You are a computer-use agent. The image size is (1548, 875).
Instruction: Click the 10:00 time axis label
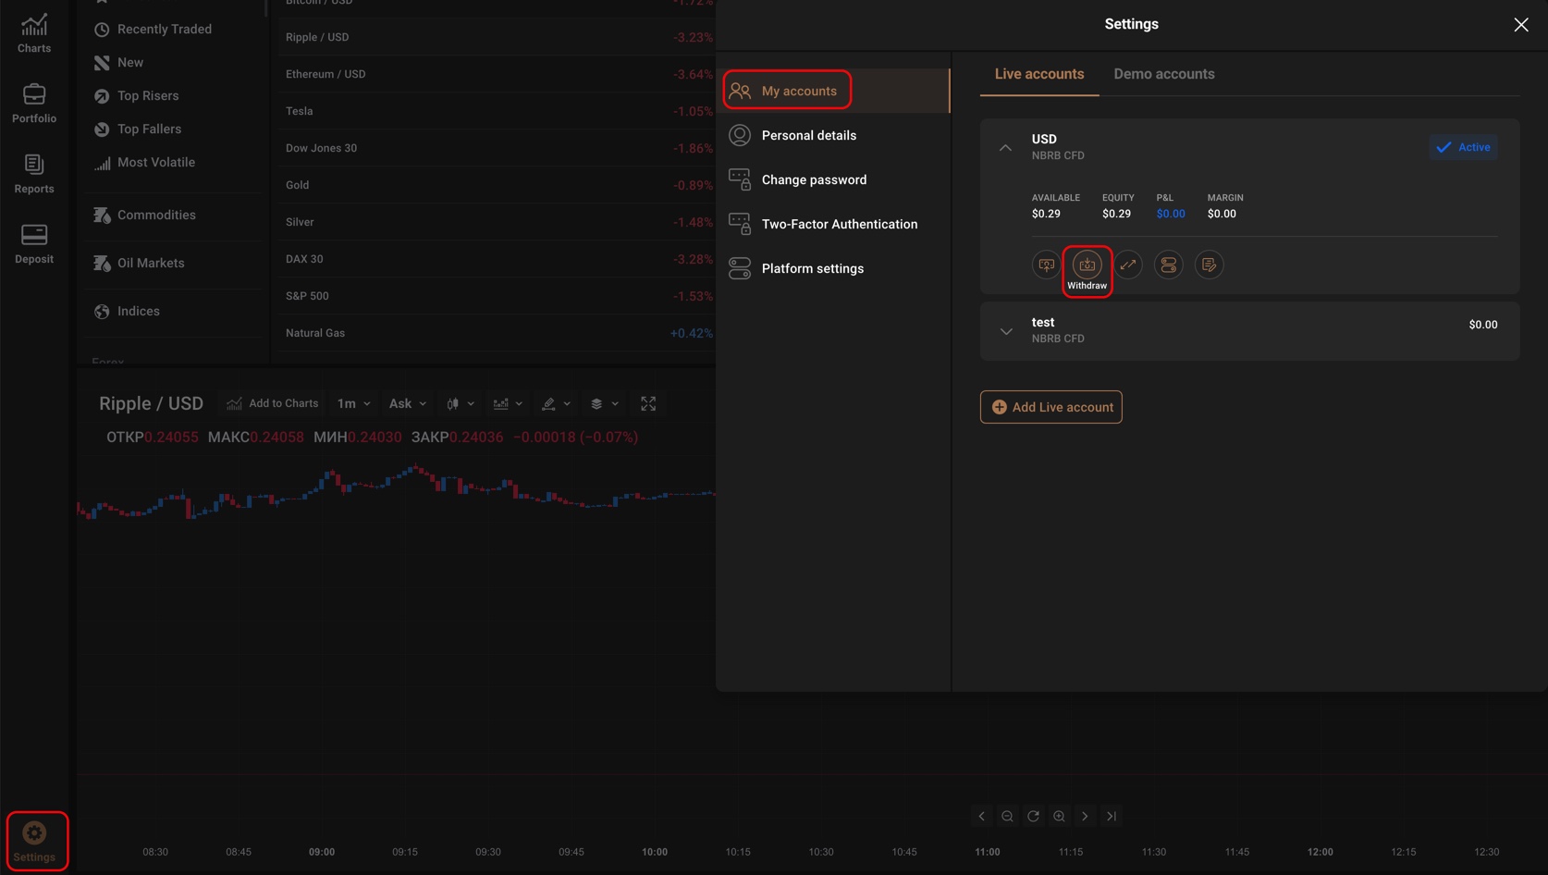[655, 852]
